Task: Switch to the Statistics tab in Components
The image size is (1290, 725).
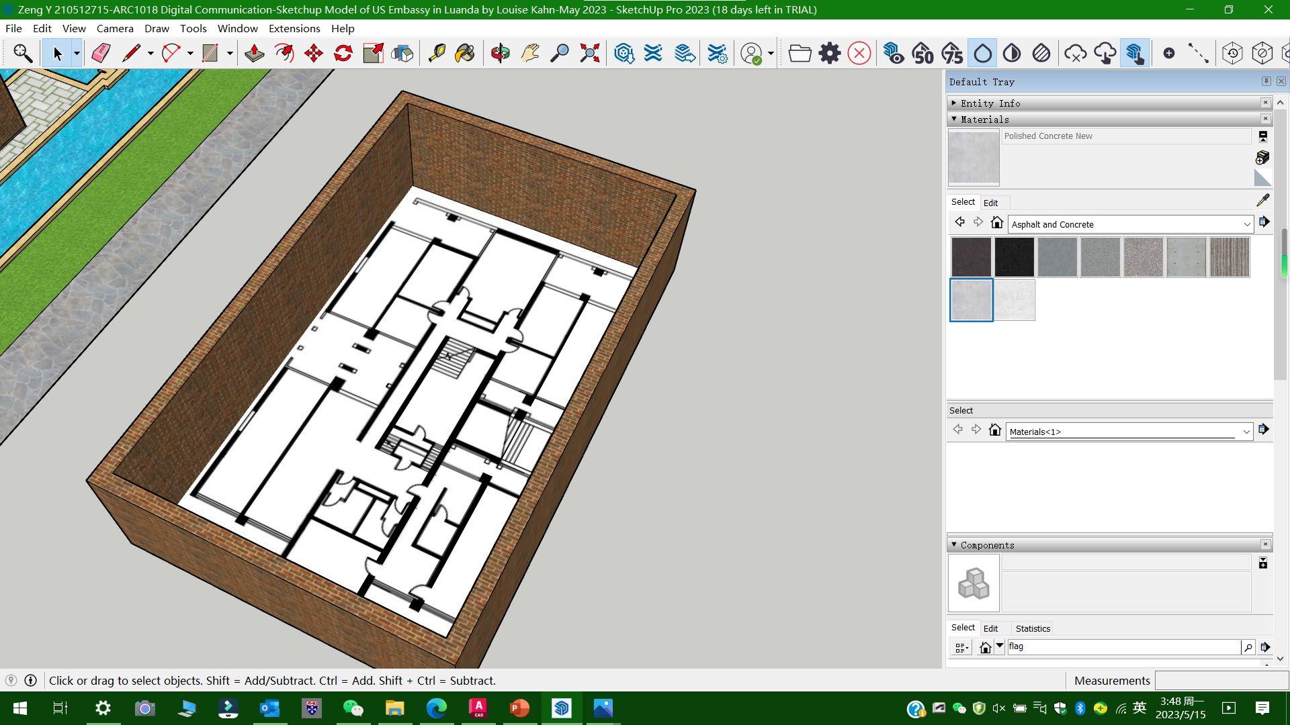Action: point(1032,628)
